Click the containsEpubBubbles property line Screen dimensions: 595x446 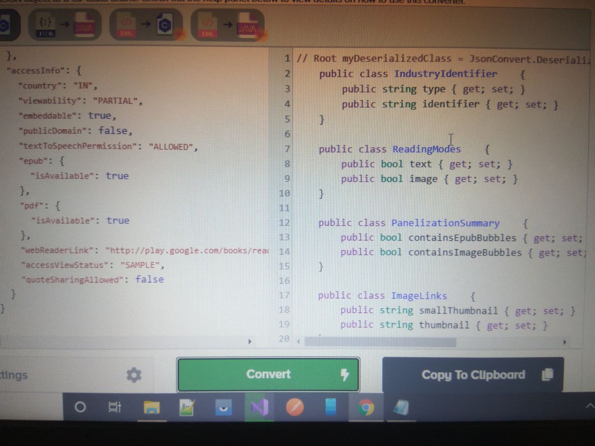tap(461, 238)
